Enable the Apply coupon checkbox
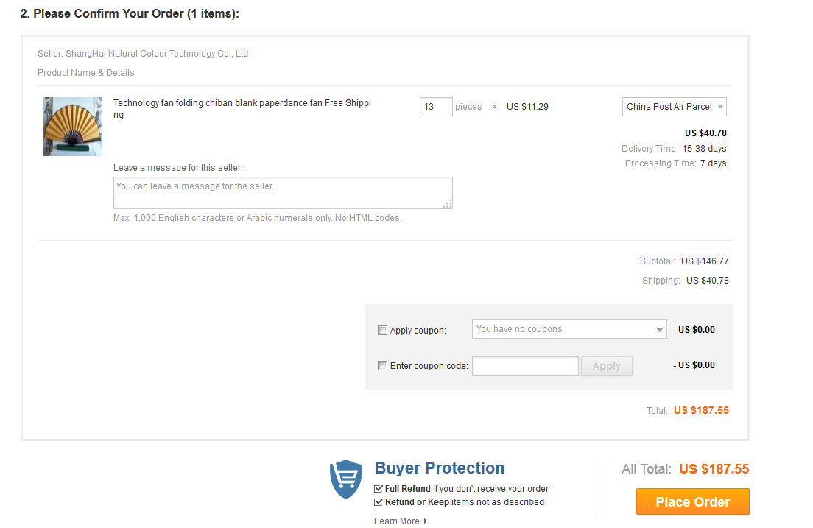Image resolution: width=813 pixels, height=528 pixels. (x=382, y=331)
